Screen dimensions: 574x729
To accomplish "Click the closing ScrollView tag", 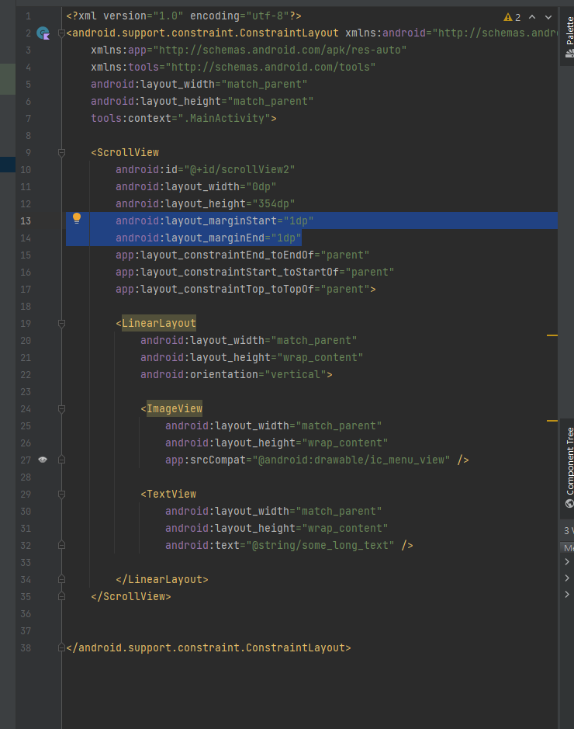I will [x=131, y=596].
